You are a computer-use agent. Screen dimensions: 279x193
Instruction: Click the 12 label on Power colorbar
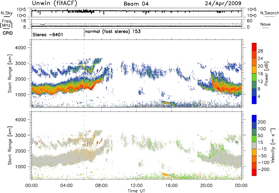260,82
